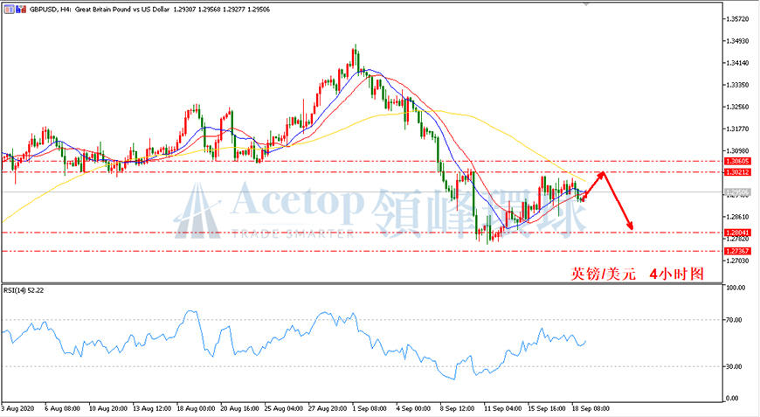Open the one-click trading panel icon
The height and width of the screenshot is (417, 760).
(x=9, y=10)
